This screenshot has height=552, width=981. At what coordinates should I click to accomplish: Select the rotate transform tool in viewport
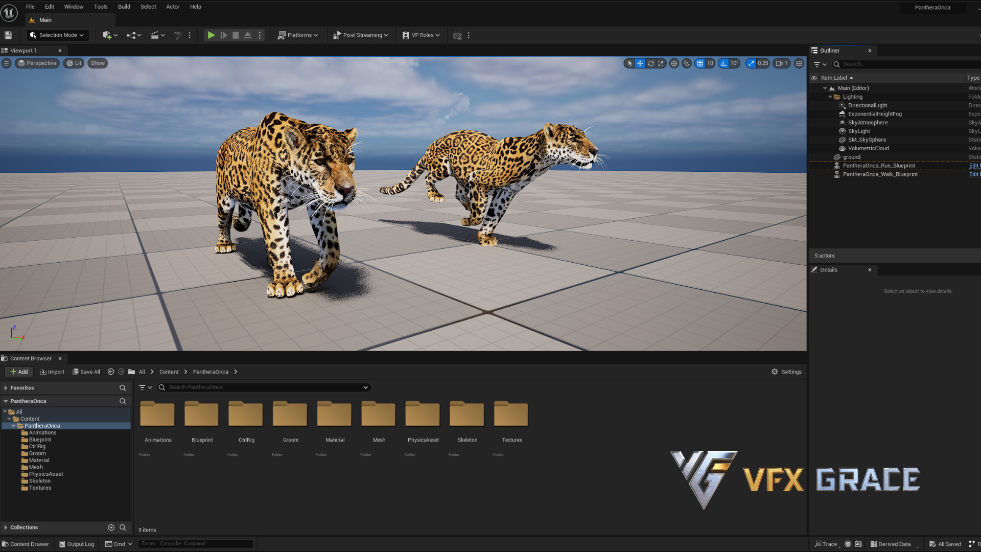pos(650,63)
